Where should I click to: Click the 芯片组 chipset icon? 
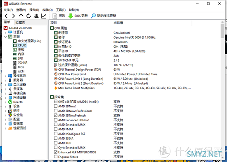tap(15, 63)
